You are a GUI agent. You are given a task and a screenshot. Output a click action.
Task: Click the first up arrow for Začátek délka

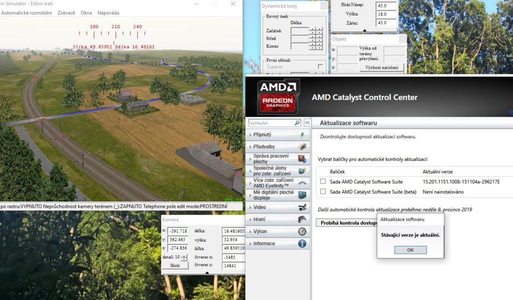tap(313, 29)
